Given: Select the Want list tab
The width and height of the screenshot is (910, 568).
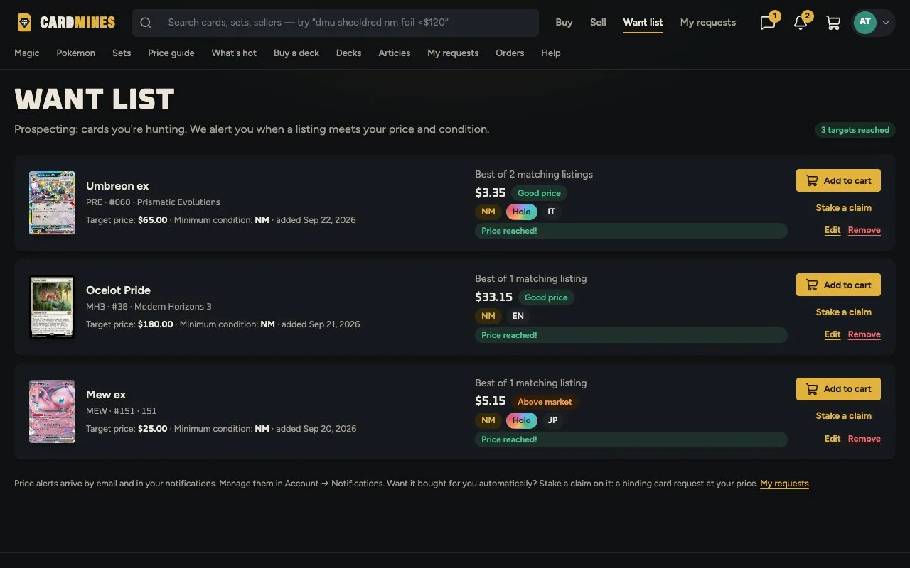Looking at the screenshot, I should point(643,23).
